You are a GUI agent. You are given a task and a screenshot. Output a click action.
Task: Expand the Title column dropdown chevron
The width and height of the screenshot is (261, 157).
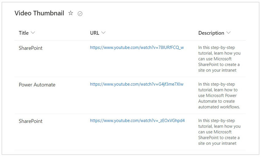click(33, 33)
